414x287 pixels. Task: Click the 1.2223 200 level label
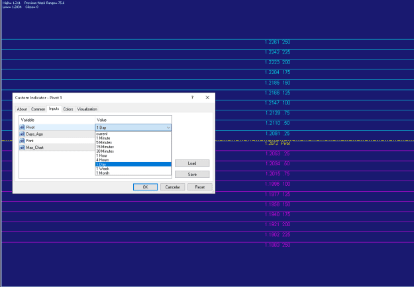pos(278,62)
